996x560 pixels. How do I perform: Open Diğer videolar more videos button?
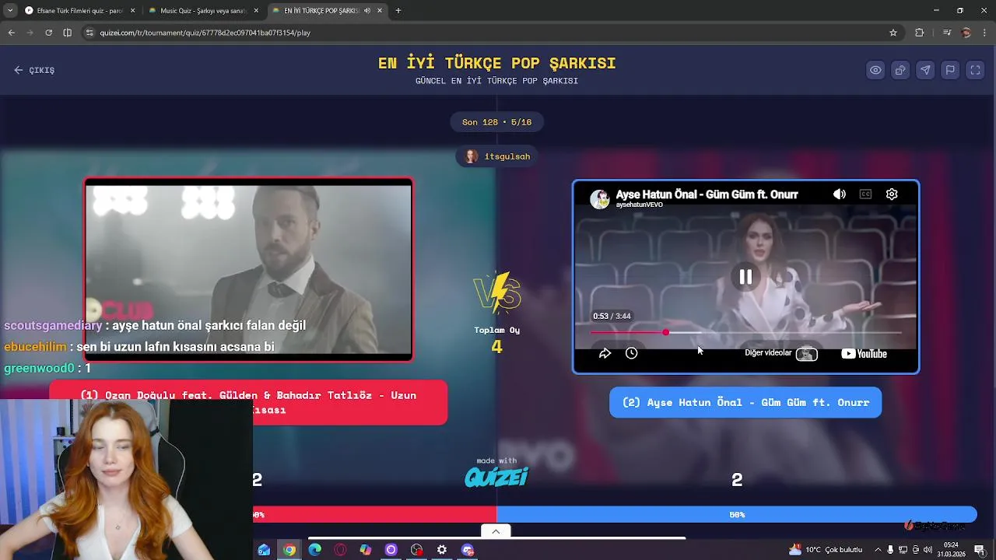tap(781, 353)
